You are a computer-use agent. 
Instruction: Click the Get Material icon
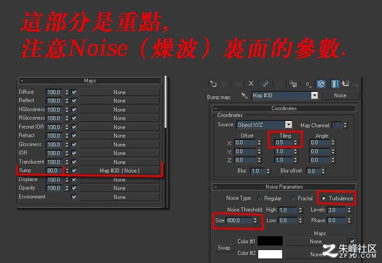point(214,84)
